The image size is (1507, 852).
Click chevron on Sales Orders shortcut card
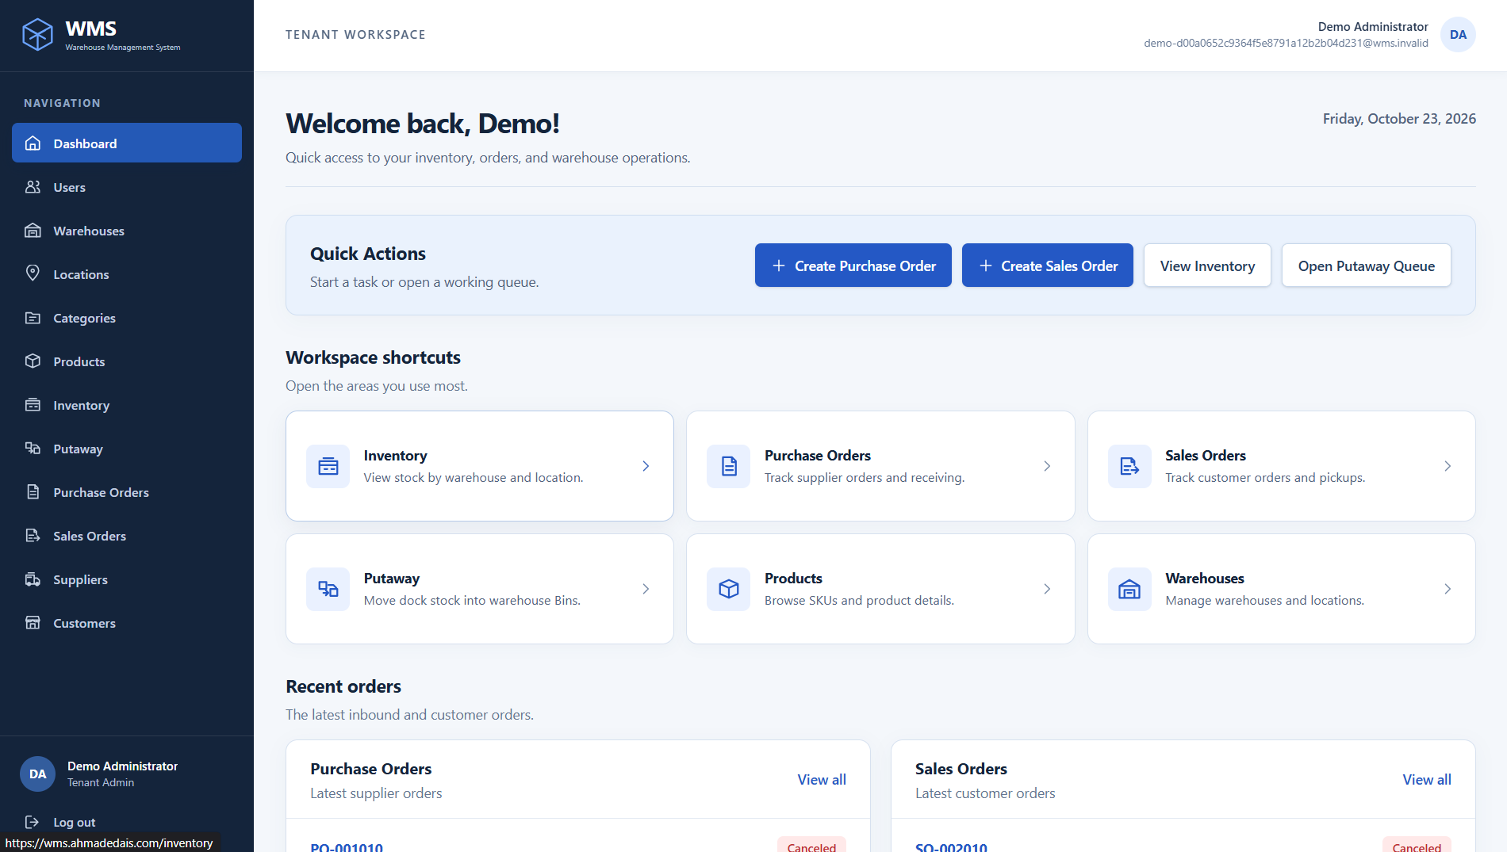point(1448,466)
